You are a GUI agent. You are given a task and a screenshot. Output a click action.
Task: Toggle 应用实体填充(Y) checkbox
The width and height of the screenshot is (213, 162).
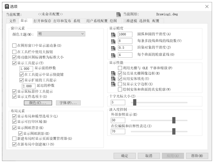point(120,79)
